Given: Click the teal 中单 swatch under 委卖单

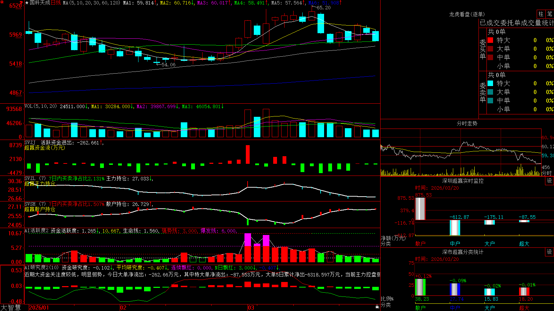Looking at the screenshot, I should coord(490,101).
